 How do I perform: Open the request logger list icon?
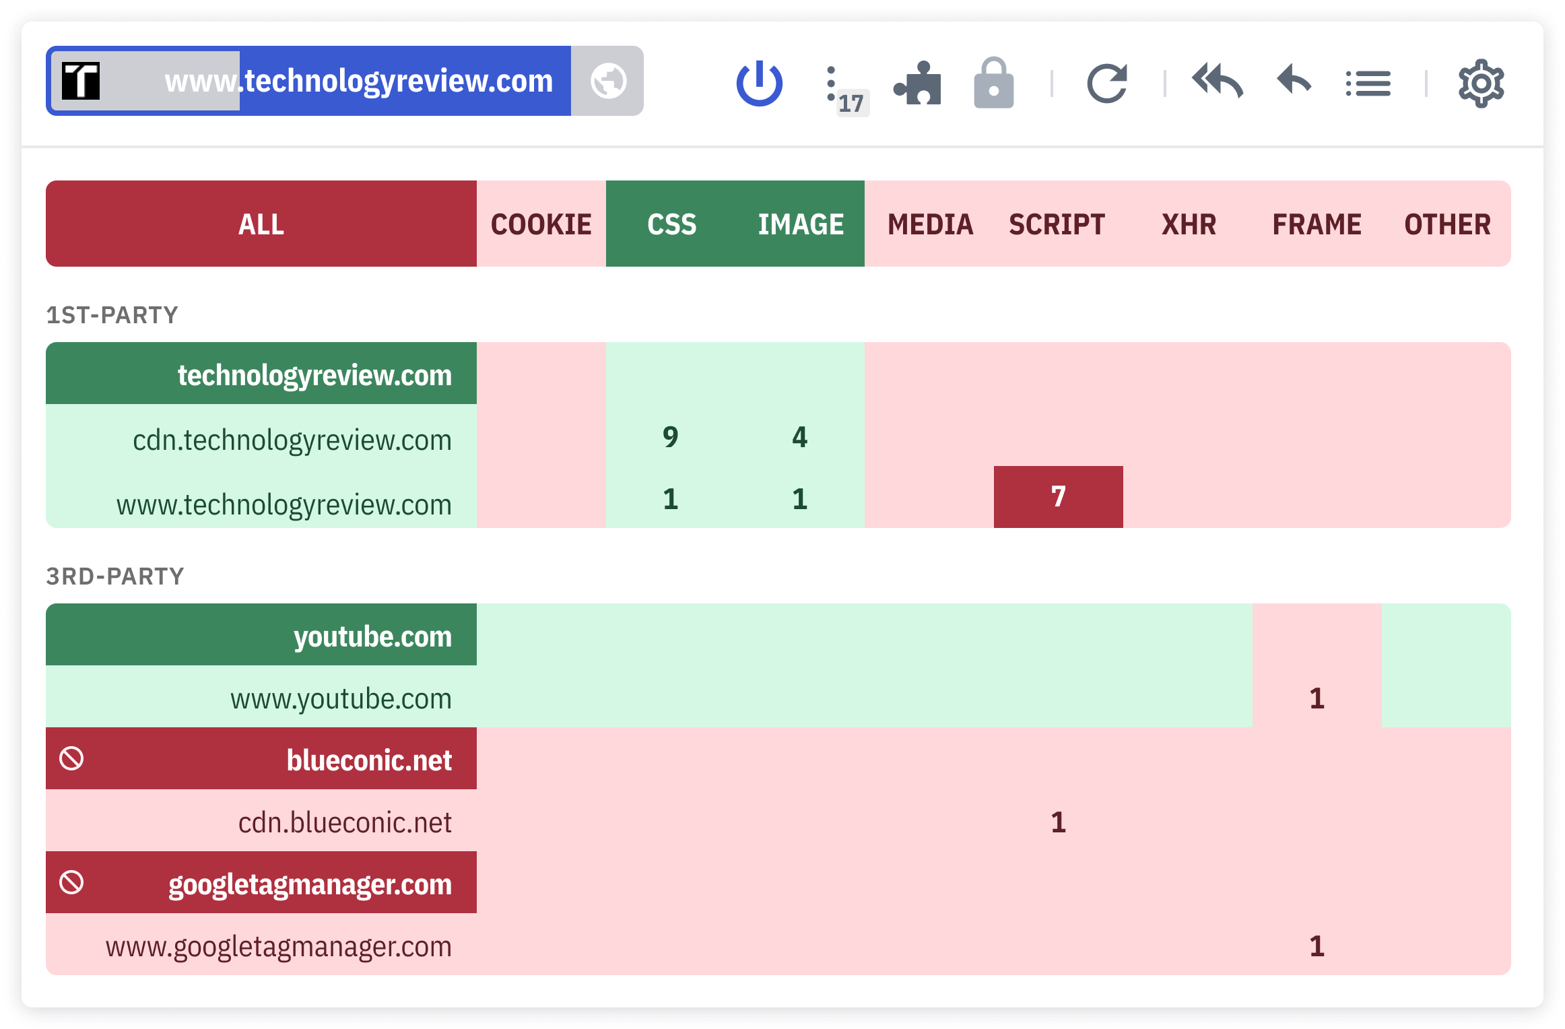tap(1368, 82)
